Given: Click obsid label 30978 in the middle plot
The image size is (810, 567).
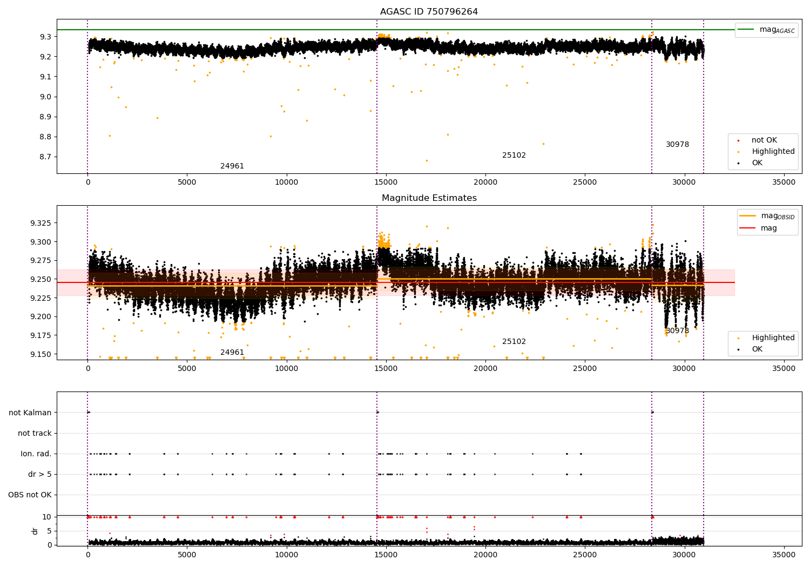Looking at the screenshot, I should pos(677,331).
